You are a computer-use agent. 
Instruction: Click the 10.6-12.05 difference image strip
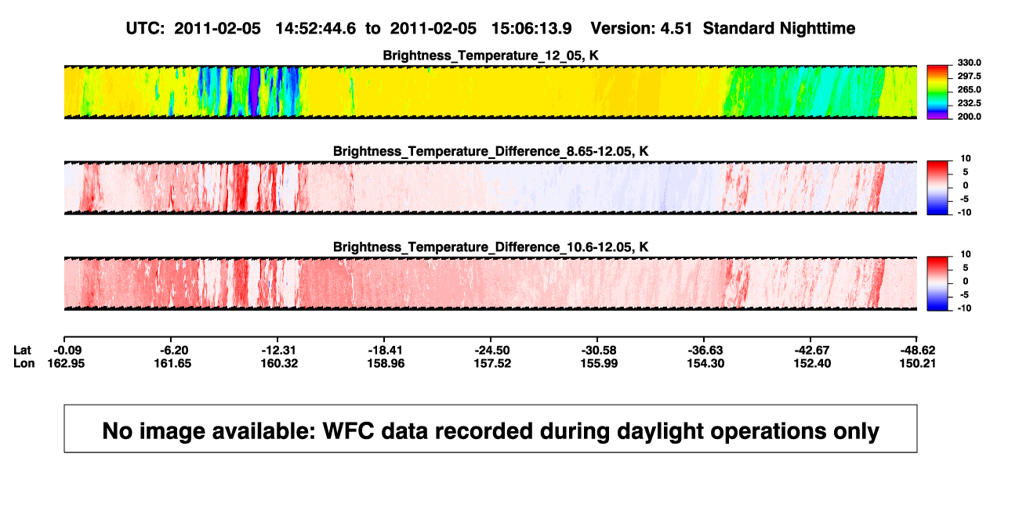click(490, 284)
